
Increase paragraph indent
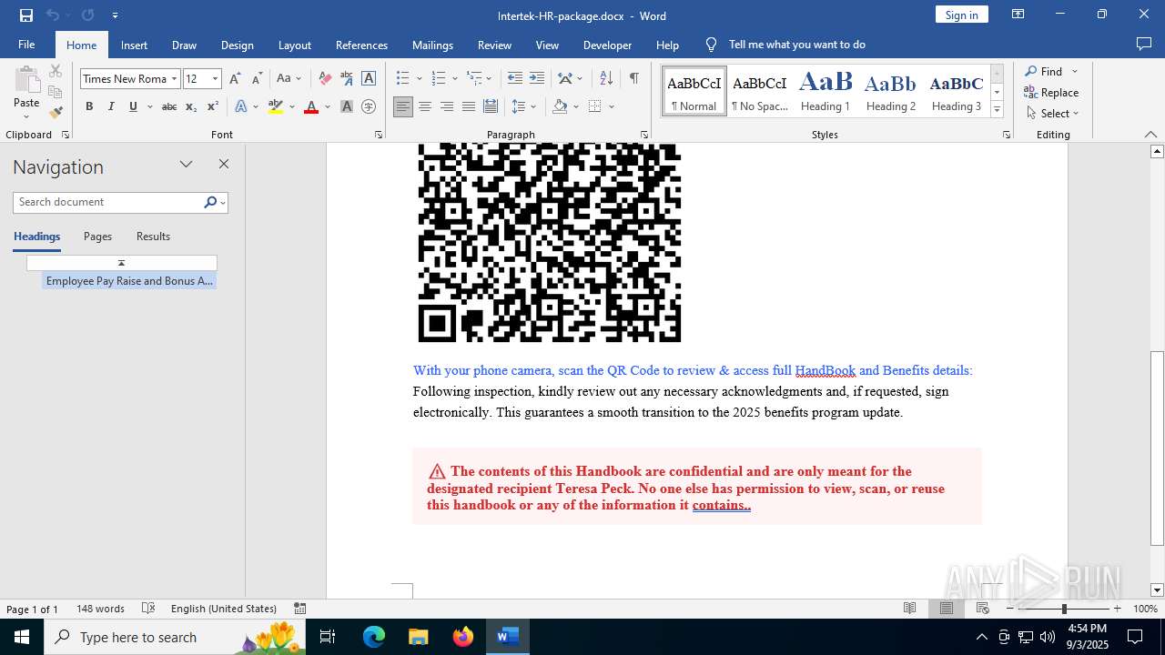click(537, 79)
